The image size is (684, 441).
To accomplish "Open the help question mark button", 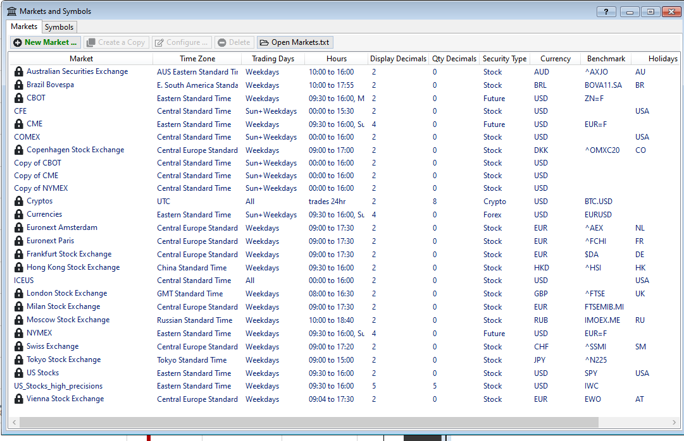I will point(606,12).
